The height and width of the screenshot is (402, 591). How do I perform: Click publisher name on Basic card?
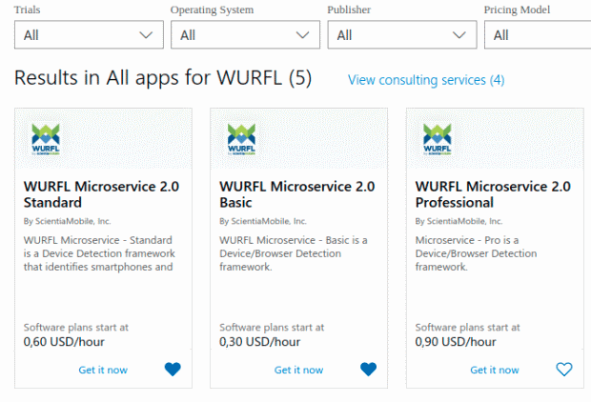pyautogui.click(x=263, y=221)
